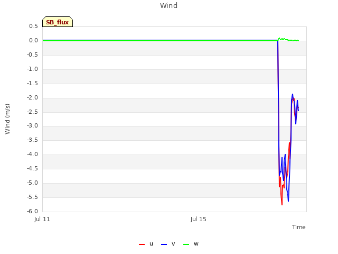Screen dimensions: 338x254
Task: Click the x-axis title Time
Action: click(299, 227)
